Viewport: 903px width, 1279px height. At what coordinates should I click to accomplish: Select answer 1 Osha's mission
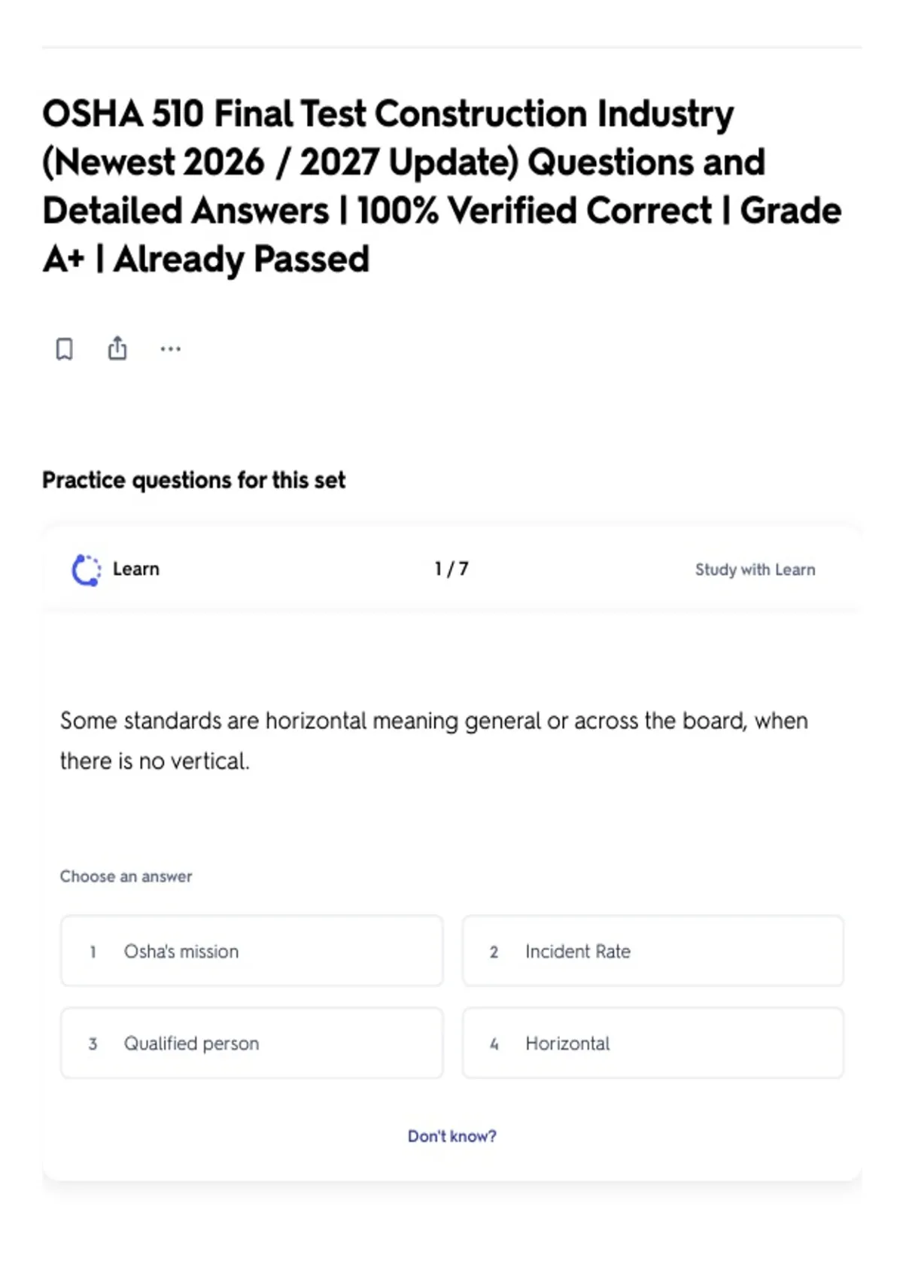[252, 951]
